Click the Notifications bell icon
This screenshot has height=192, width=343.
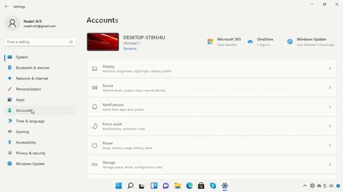(94, 107)
